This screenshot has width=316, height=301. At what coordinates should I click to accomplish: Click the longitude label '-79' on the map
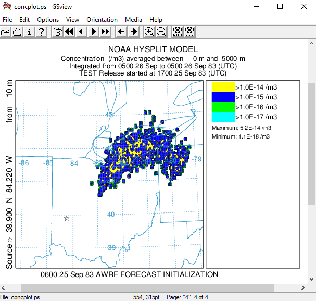[196, 159]
